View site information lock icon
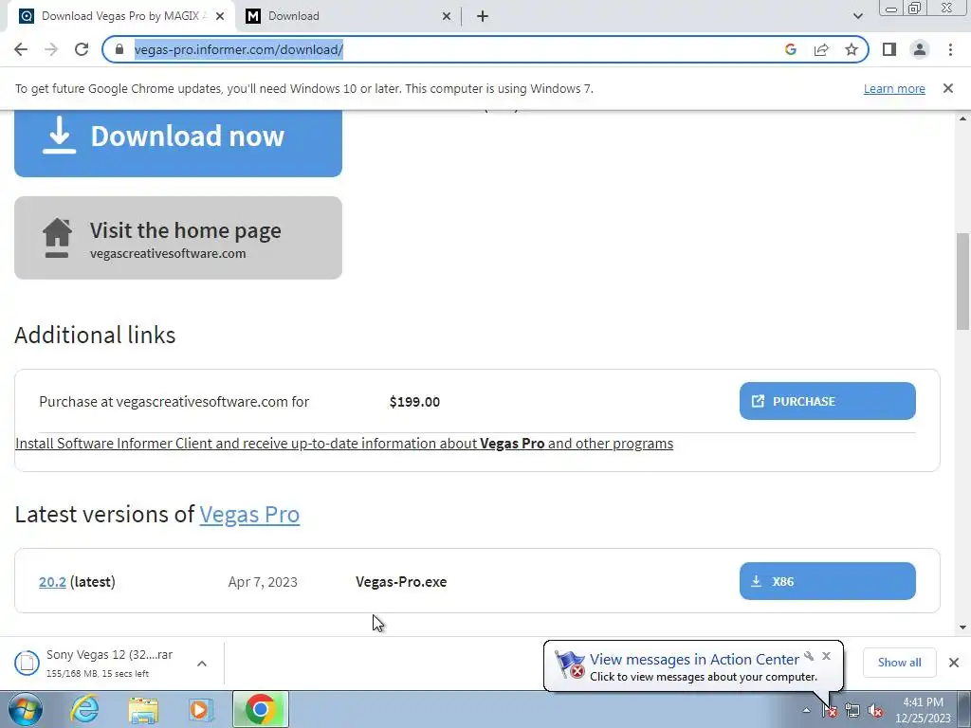This screenshot has width=971, height=728. (x=119, y=49)
